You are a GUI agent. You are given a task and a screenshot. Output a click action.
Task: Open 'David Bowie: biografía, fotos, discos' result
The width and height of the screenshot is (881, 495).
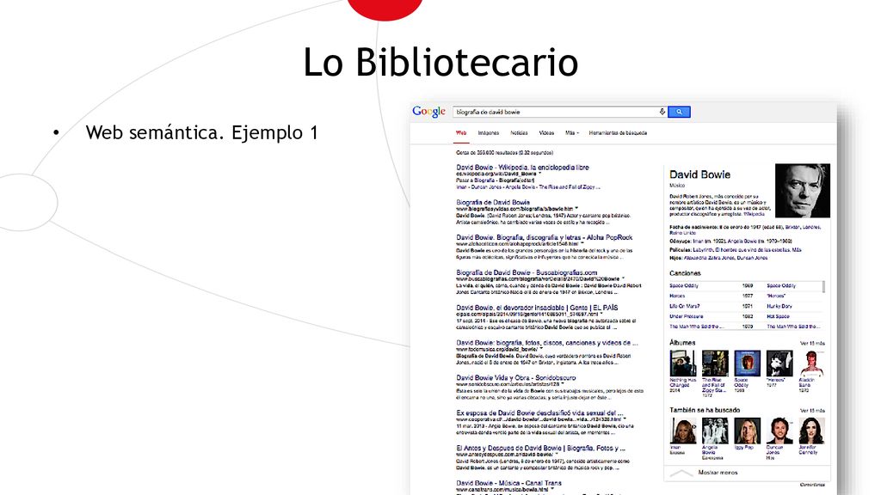(546, 342)
